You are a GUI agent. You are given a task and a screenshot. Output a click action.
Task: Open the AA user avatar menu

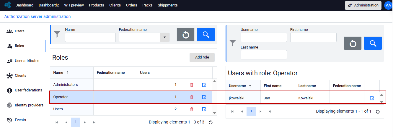(x=388, y=5)
